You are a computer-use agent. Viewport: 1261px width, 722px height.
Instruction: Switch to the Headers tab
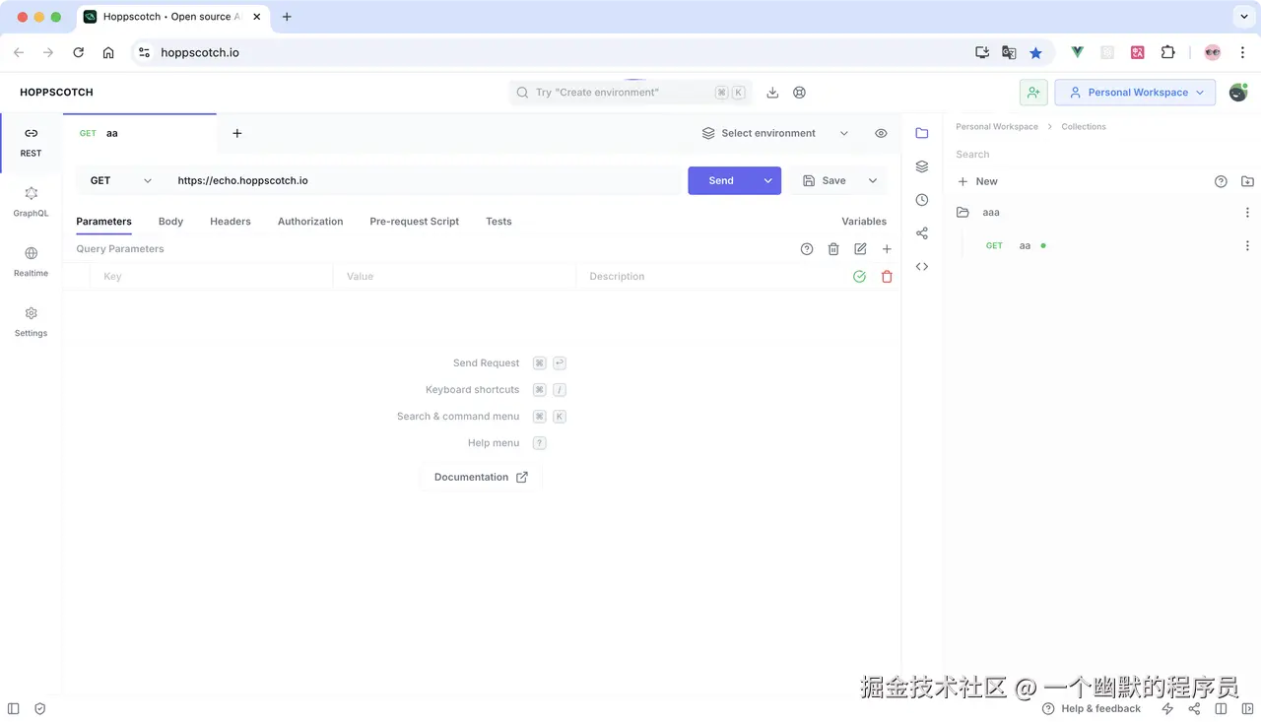(x=231, y=222)
